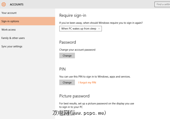Click the 'If you've been away' question text
Image resolution: width=170 pixels, height=119 pixels.
[101, 23]
